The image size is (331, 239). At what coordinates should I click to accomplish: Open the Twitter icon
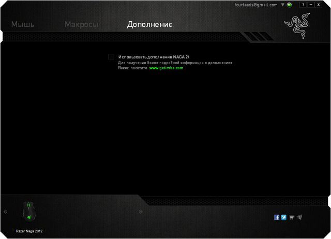point(284,217)
